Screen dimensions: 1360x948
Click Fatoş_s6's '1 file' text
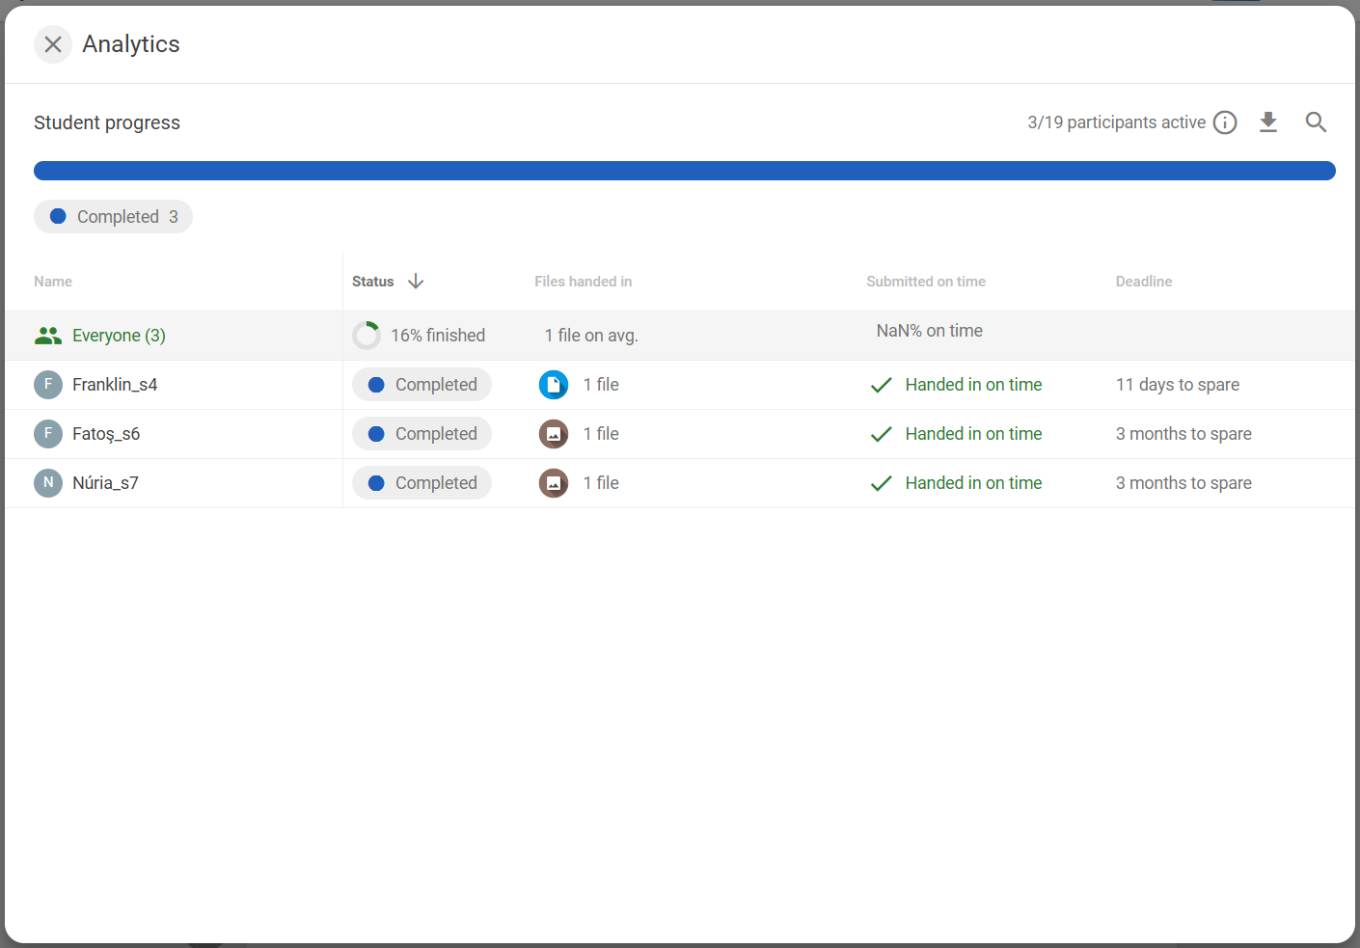pos(601,434)
